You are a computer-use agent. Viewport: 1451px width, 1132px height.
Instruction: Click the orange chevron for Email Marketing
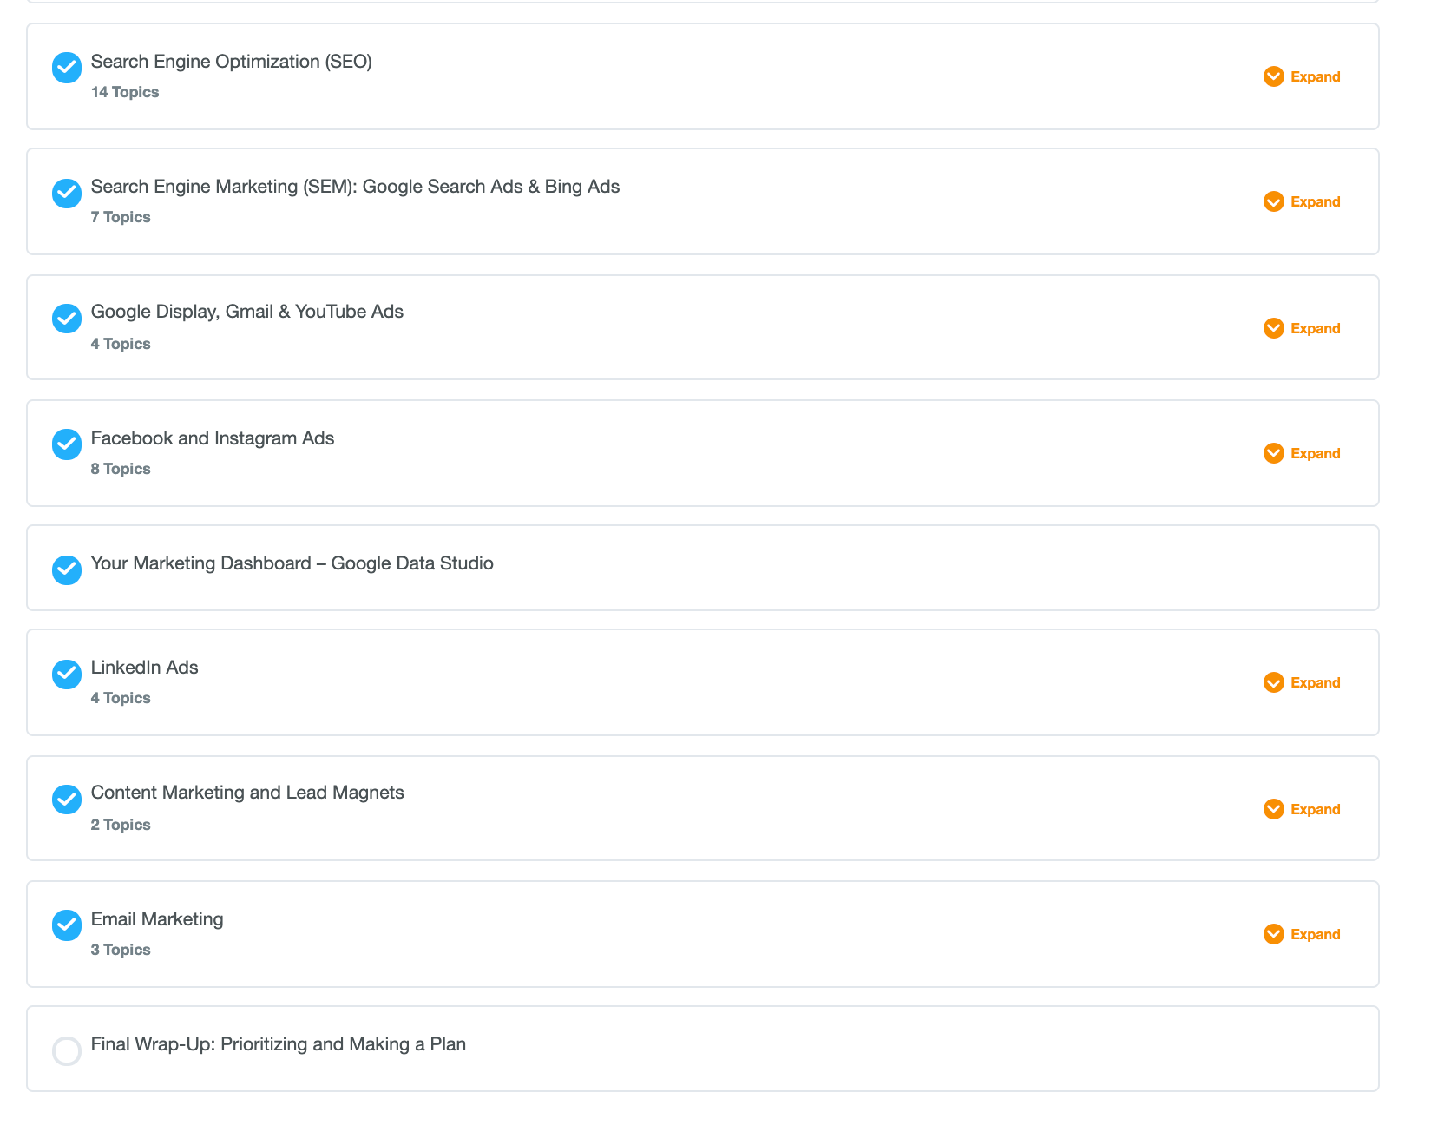tap(1274, 934)
